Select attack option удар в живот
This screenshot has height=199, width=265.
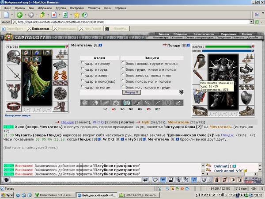click(x=82, y=74)
